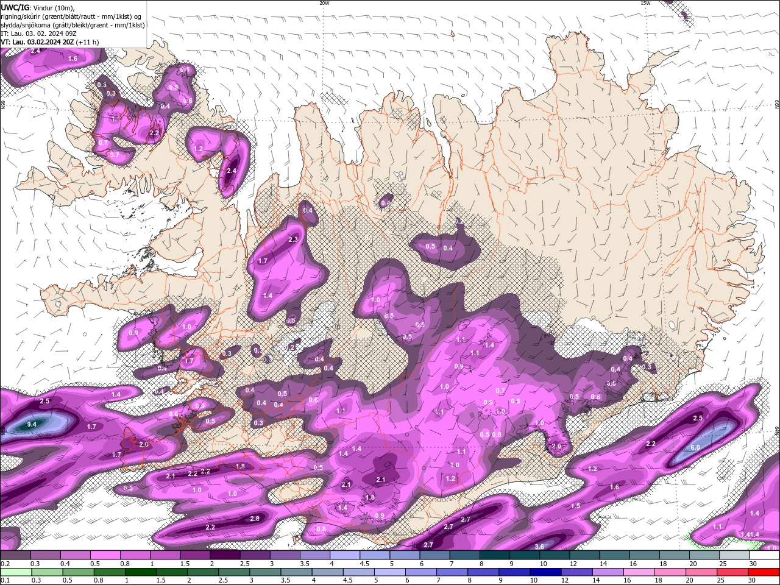Pick the pale green first swatch, lower legend

click(15, 572)
